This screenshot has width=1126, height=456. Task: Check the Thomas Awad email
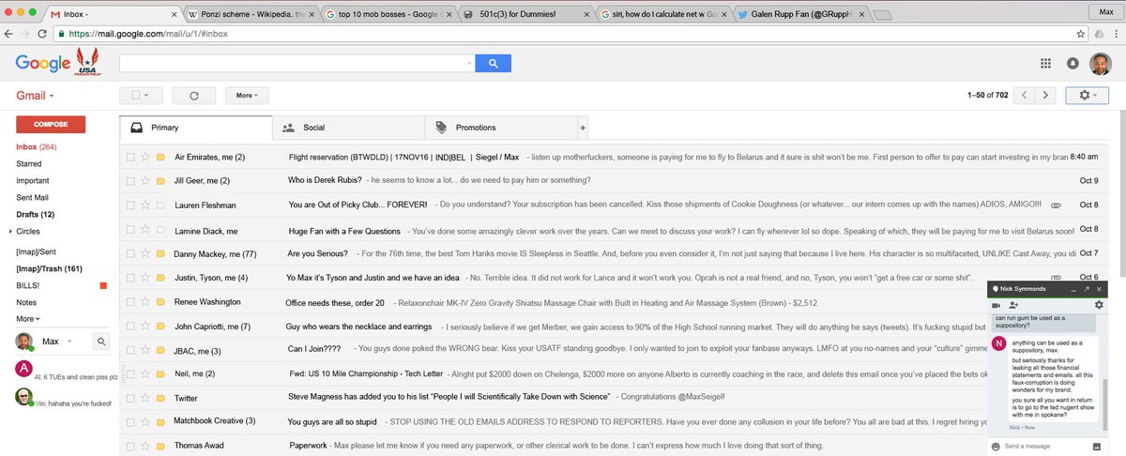pos(130,446)
